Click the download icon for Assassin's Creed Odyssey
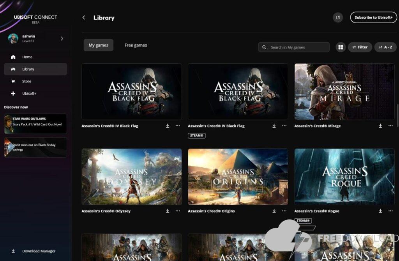The image size is (399, 261). click(168, 211)
